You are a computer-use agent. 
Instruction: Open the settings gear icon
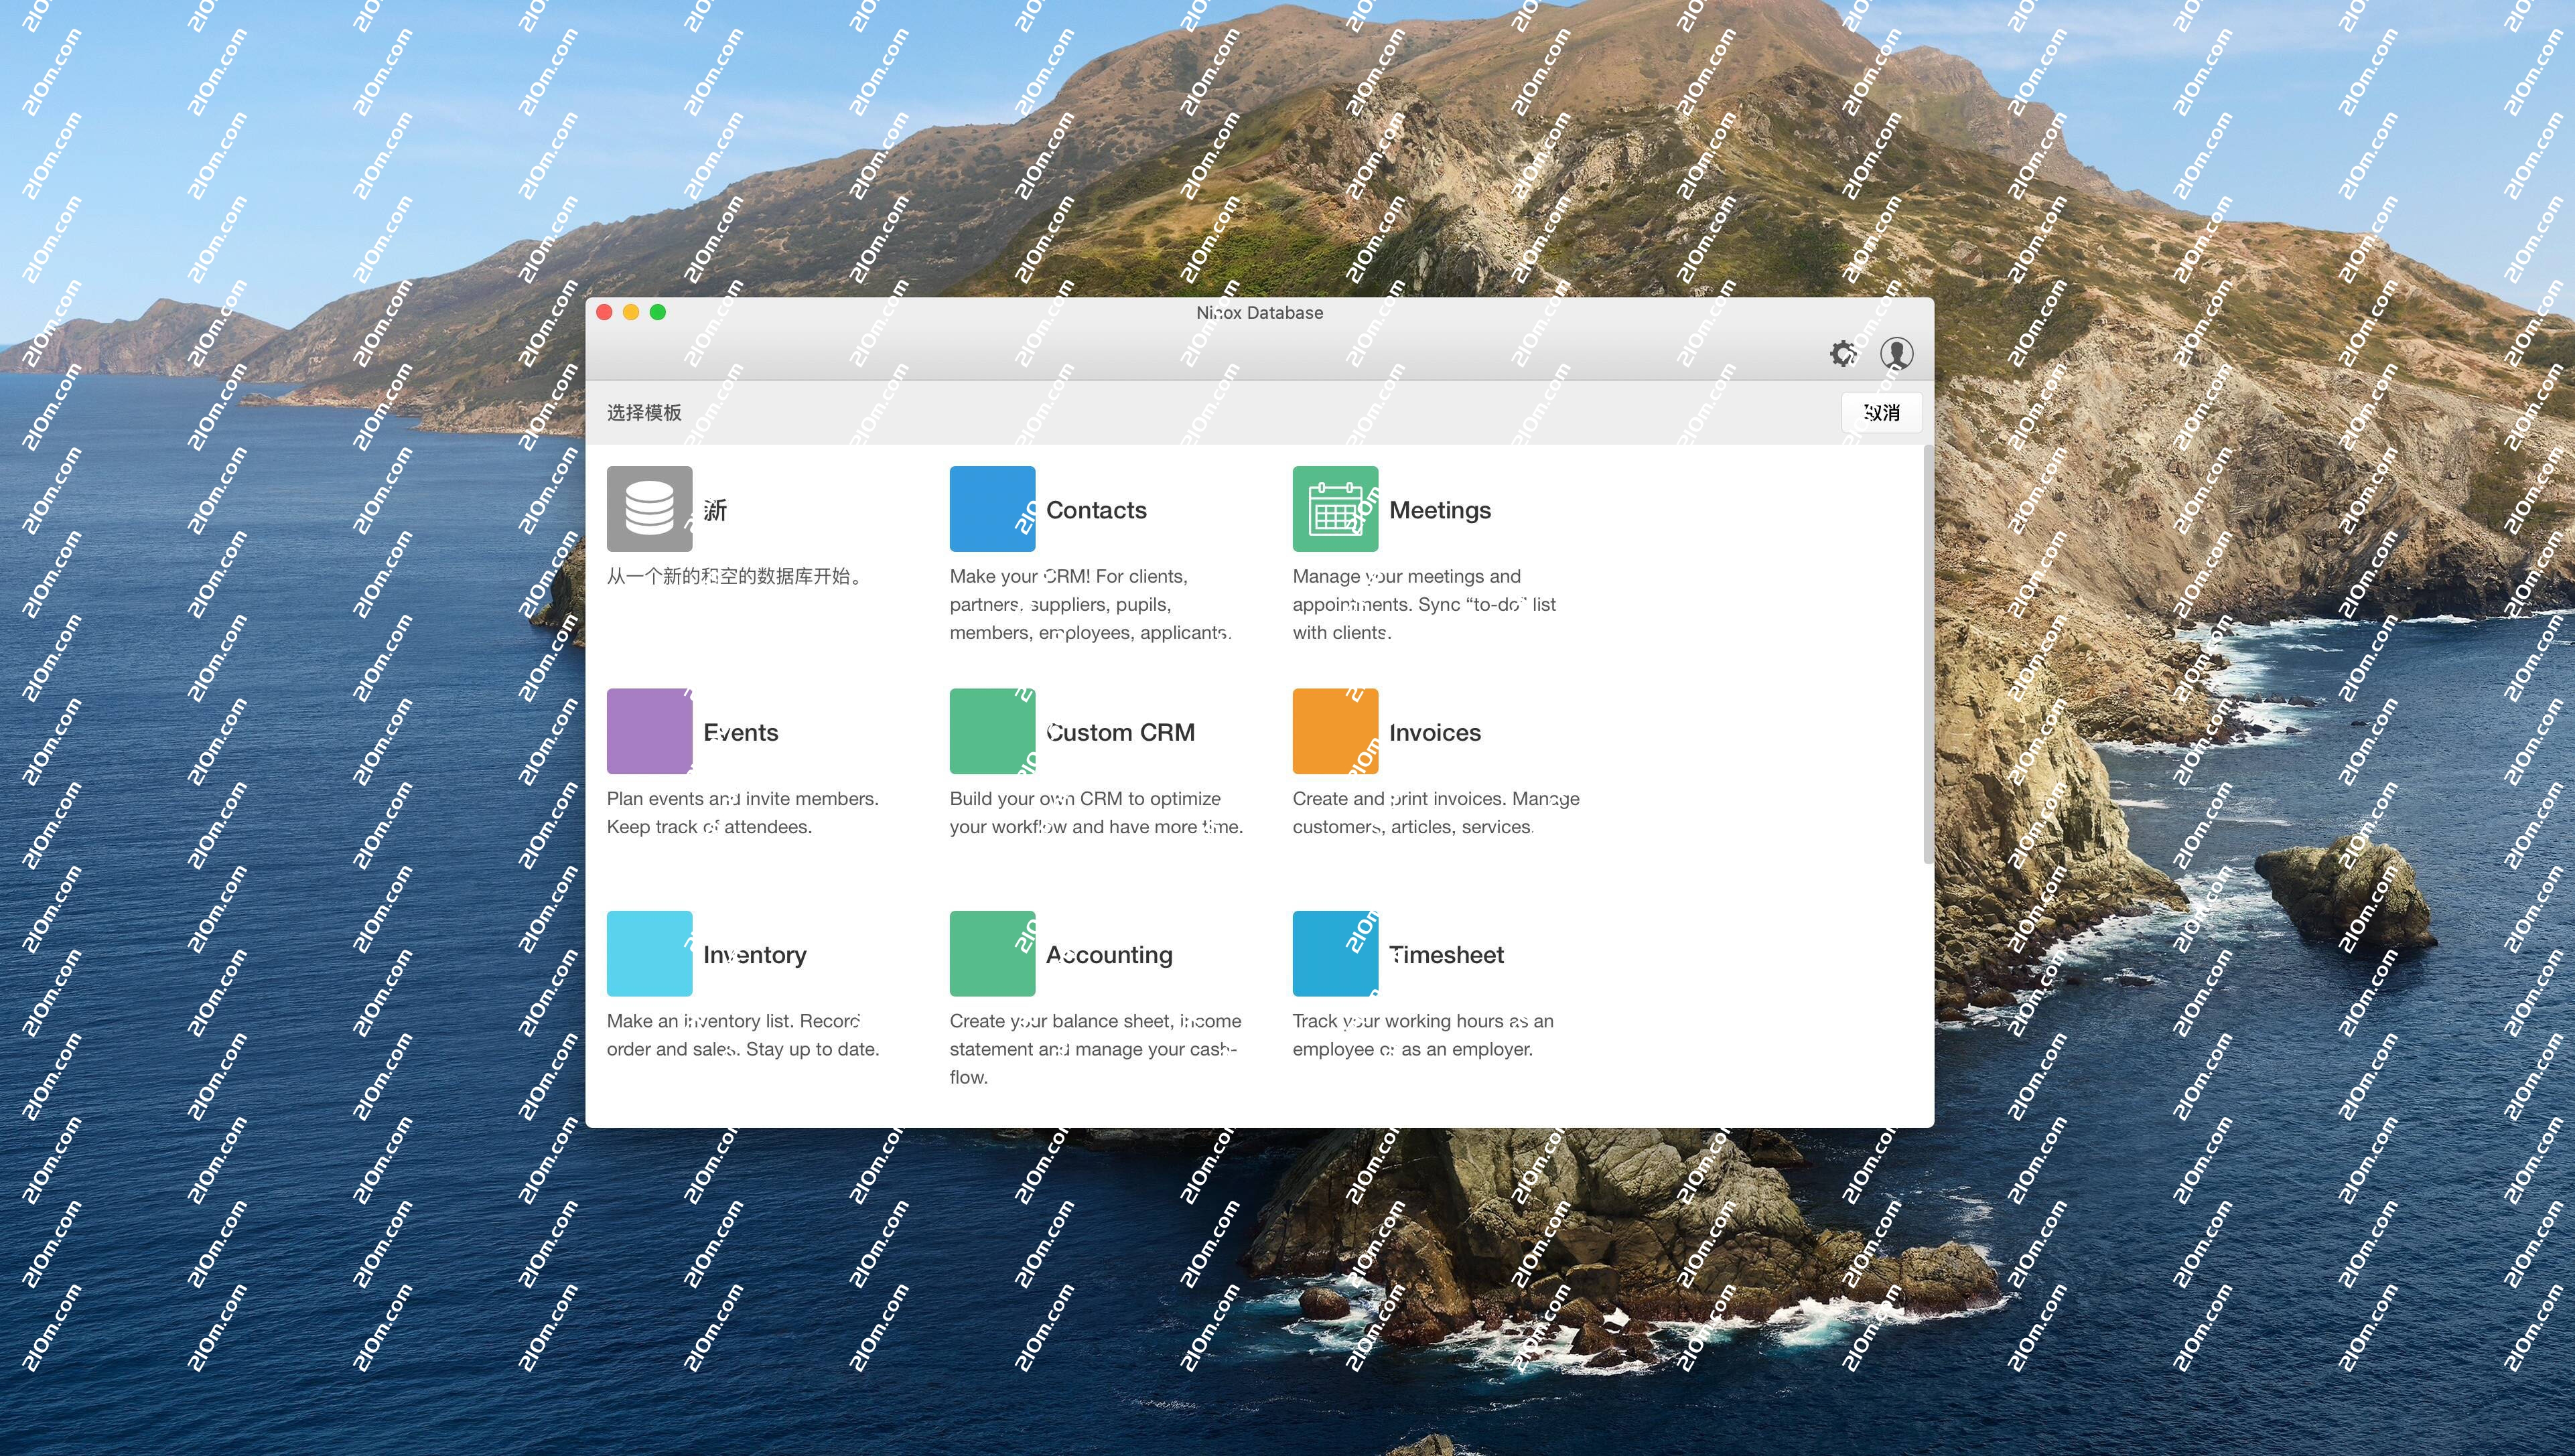(x=1842, y=353)
